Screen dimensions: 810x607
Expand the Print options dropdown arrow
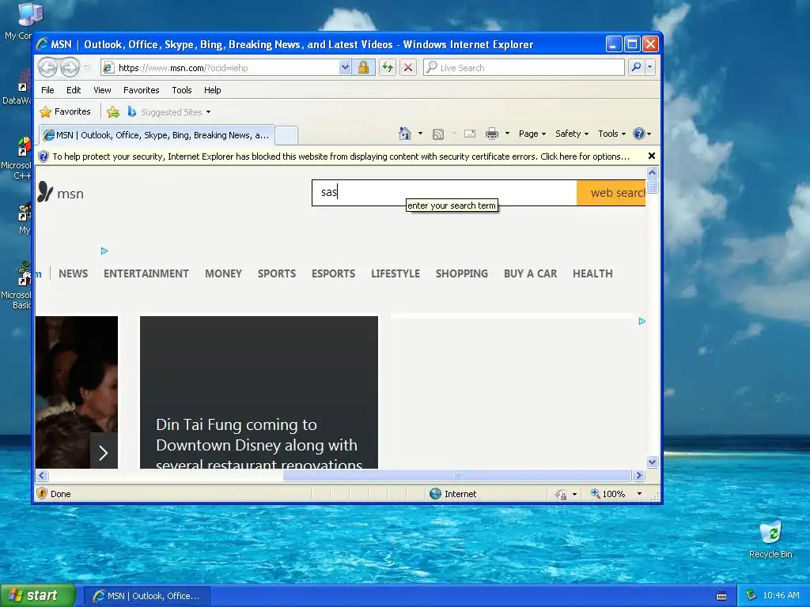[x=507, y=134]
